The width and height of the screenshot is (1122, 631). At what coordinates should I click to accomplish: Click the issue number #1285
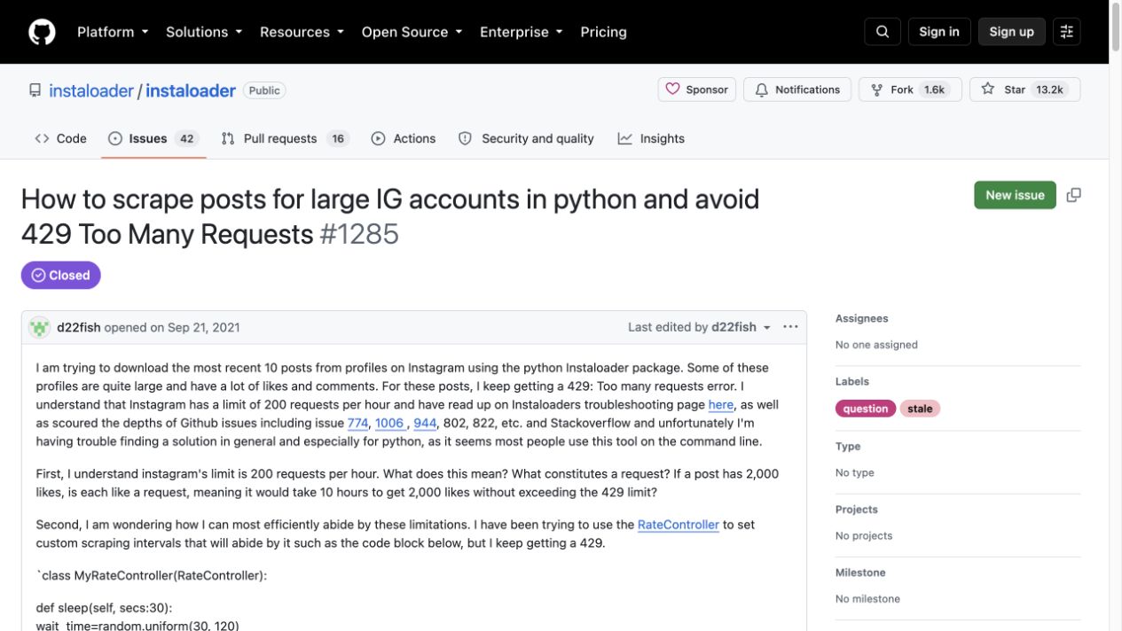358,234
